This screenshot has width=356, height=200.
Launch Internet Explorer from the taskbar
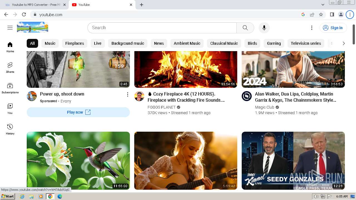click(x=22, y=196)
